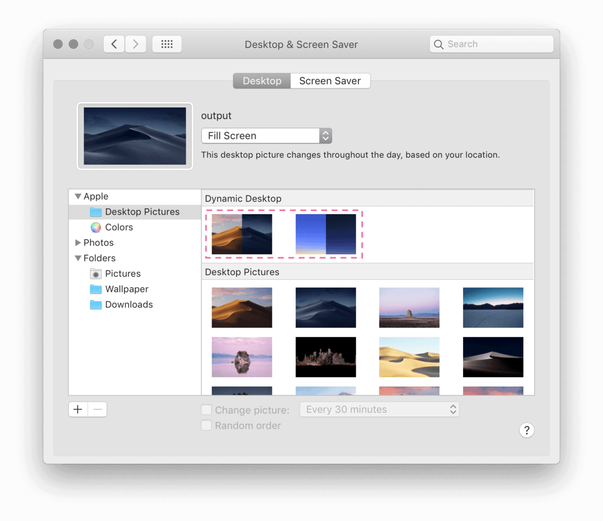603x521 pixels.
Task: Click the back navigation arrow
Action: [114, 44]
